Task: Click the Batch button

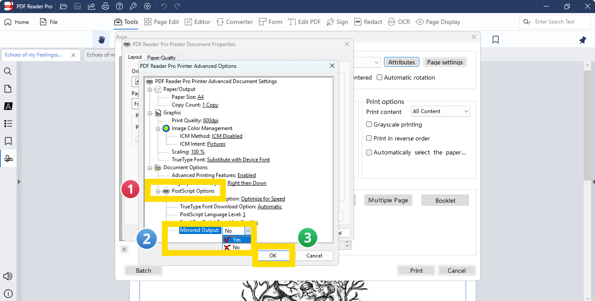Action: click(x=143, y=271)
